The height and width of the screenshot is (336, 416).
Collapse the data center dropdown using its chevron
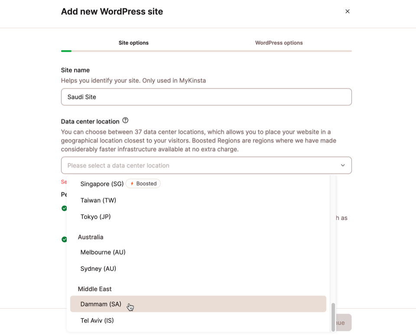(342, 165)
